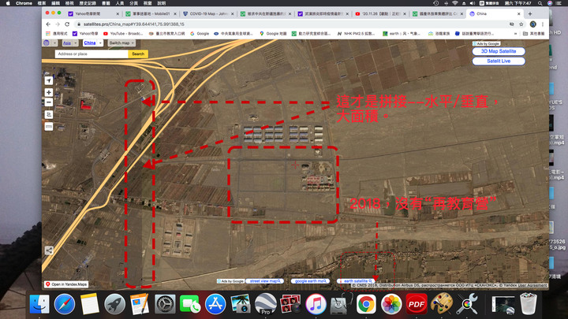The image size is (568, 319).
Task: Open the route tool icon on the map
Action: 49,115
